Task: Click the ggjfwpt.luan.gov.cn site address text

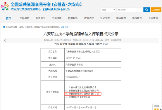Action: pyautogui.click(x=56, y=9)
